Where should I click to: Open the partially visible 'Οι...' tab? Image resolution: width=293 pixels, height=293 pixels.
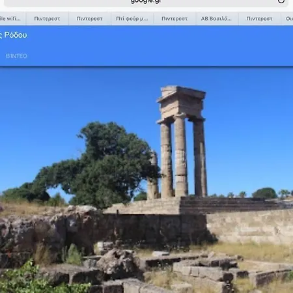(287, 19)
